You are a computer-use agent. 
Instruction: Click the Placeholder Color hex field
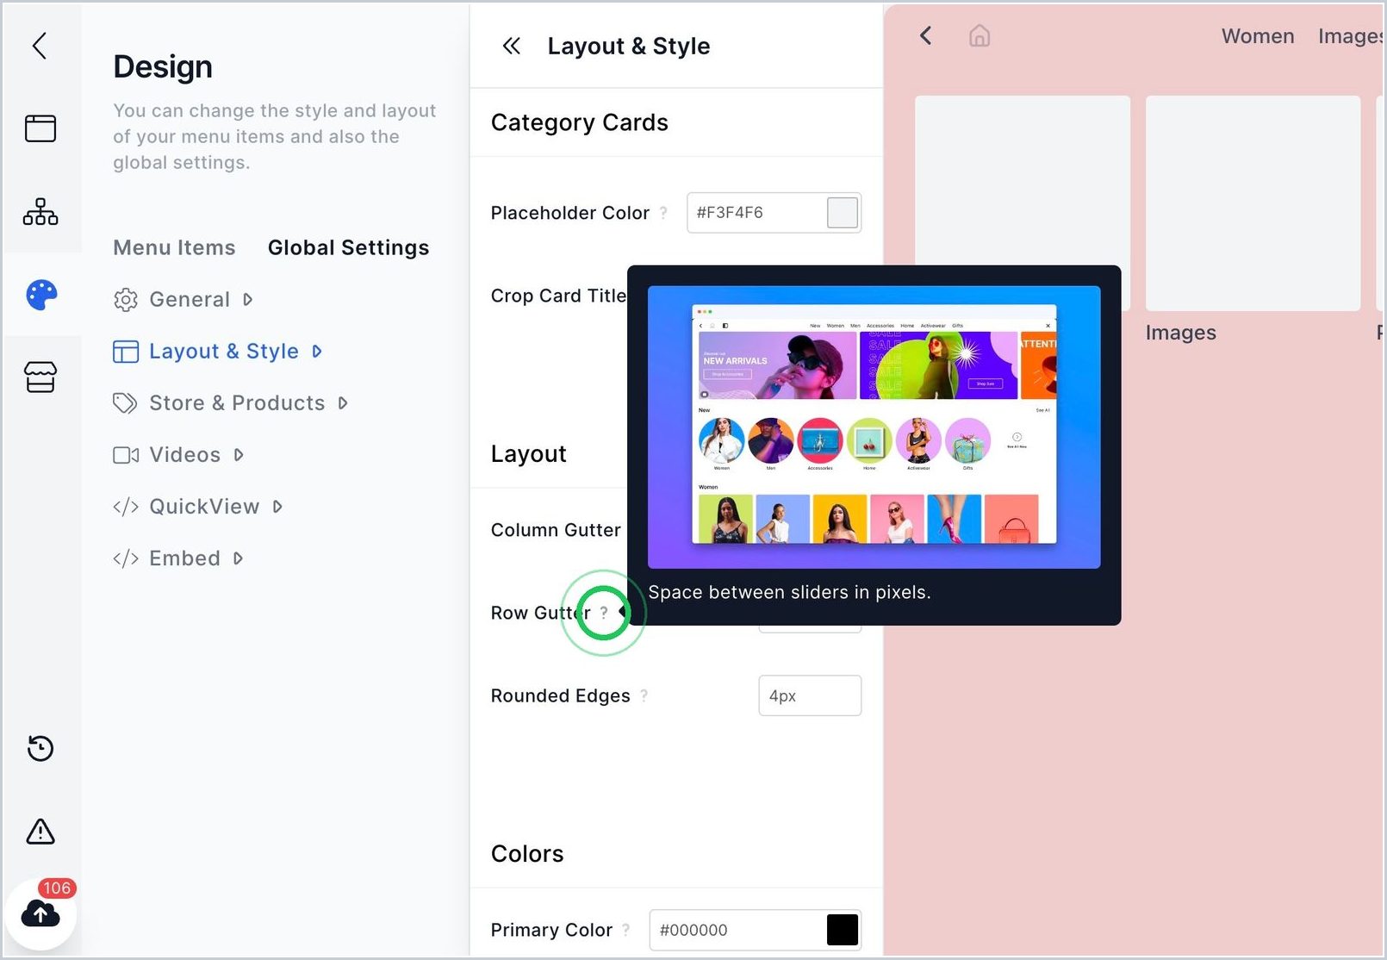774,213
